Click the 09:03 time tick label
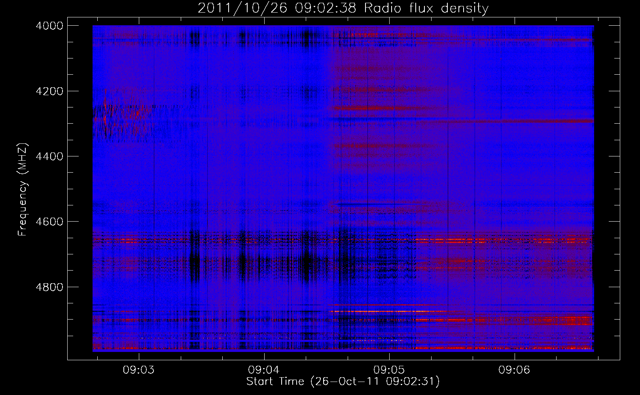Viewport: 640px width, 395px height. coord(139,370)
